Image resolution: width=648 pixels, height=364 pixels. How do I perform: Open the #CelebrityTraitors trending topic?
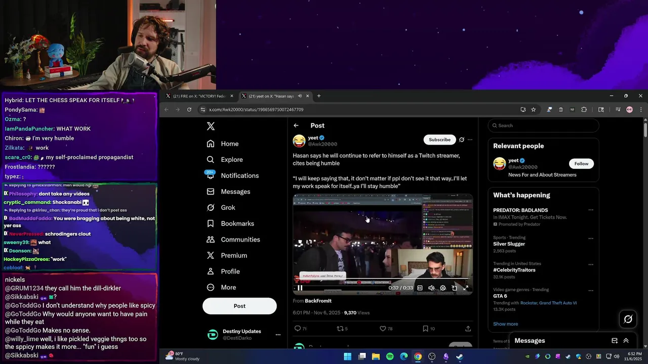tap(514, 270)
